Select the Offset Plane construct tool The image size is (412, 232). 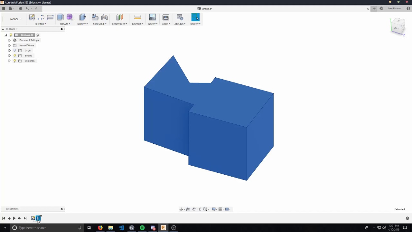[x=120, y=17]
